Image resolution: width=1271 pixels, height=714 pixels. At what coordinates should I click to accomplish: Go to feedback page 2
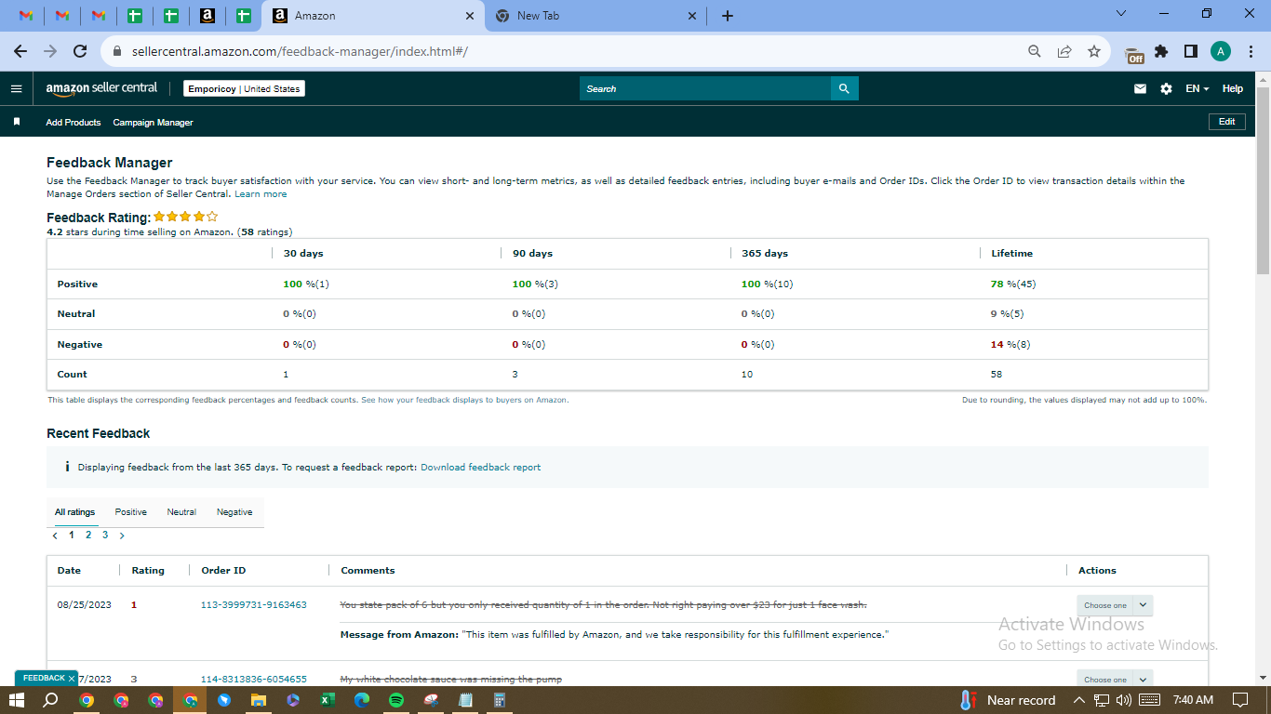click(x=88, y=535)
